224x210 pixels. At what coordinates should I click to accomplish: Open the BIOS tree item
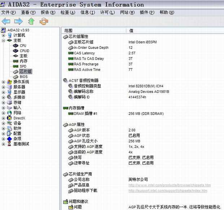click(23, 77)
